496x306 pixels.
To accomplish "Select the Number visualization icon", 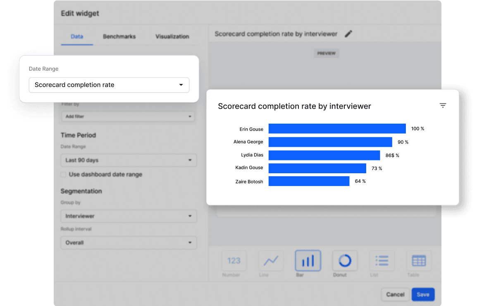I will pyautogui.click(x=234, y=261).
